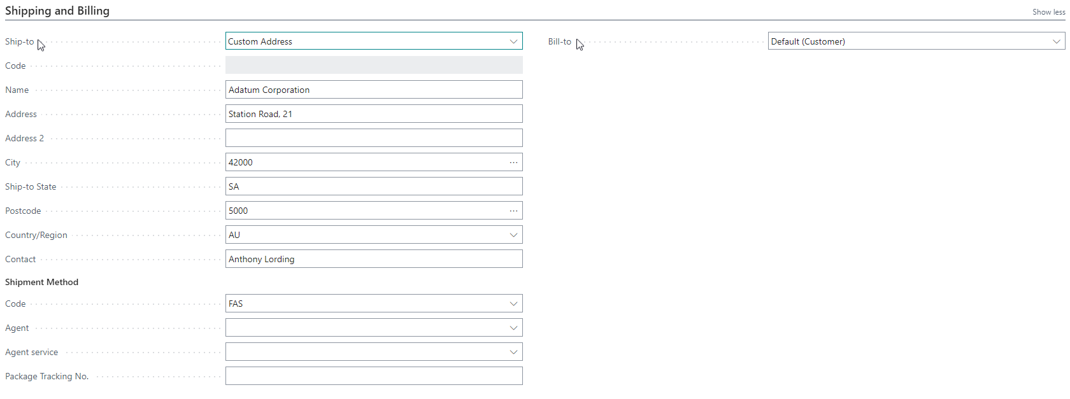The image size is (1070, 399).
Task: Click the Name field with Adatum Corporation
Action: 374,90
